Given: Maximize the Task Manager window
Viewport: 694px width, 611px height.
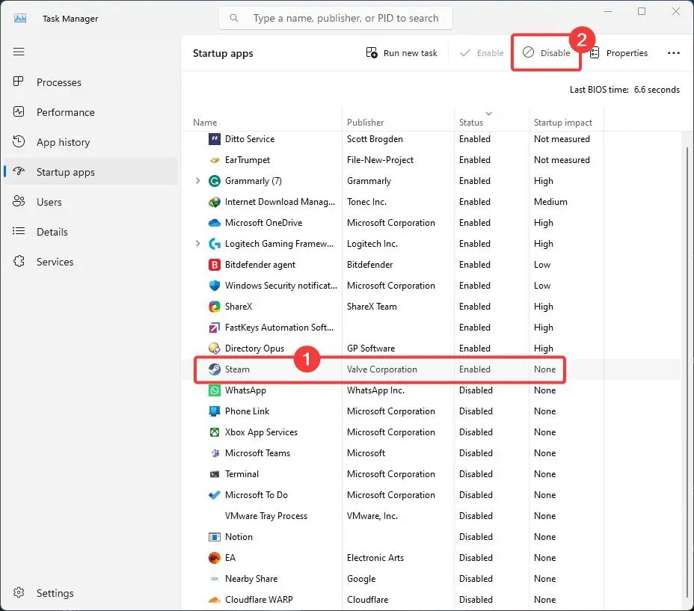Looking at the screenshot, I should point(642,11).
